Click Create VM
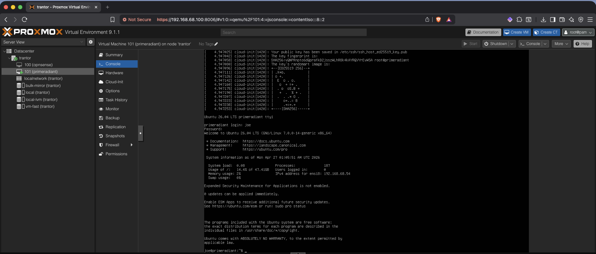Image resolution: width=596 pixels, height=254 pixels. (516, 32)
